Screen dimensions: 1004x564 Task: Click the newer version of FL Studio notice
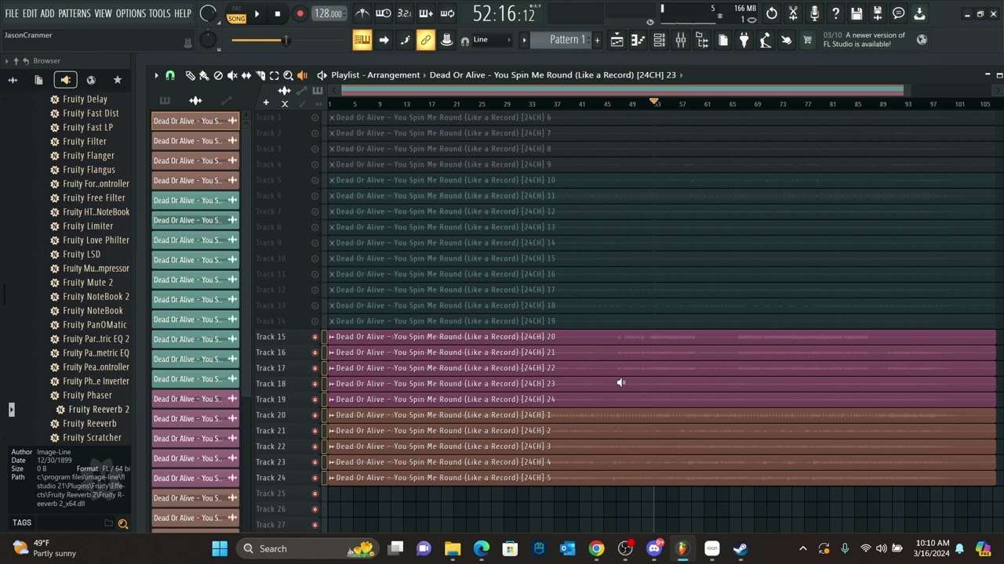click(875, 39)
